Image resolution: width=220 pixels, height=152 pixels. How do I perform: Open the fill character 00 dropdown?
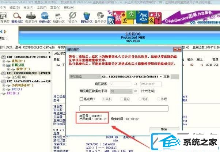coord(121,91)
